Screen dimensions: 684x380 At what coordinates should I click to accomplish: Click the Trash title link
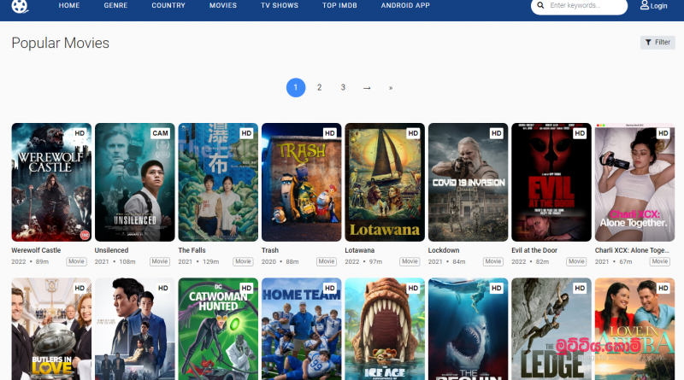(x=270, y=250)
